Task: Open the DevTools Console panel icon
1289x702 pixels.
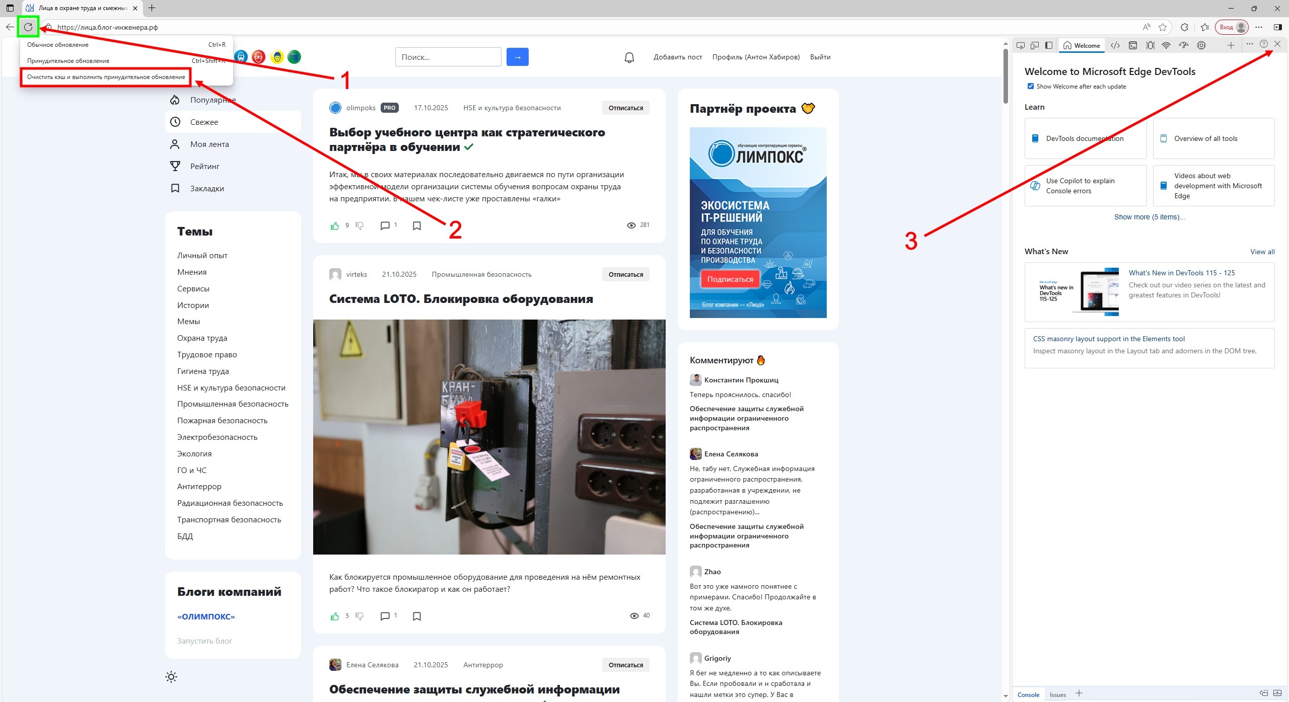Action: [1133, 45]
